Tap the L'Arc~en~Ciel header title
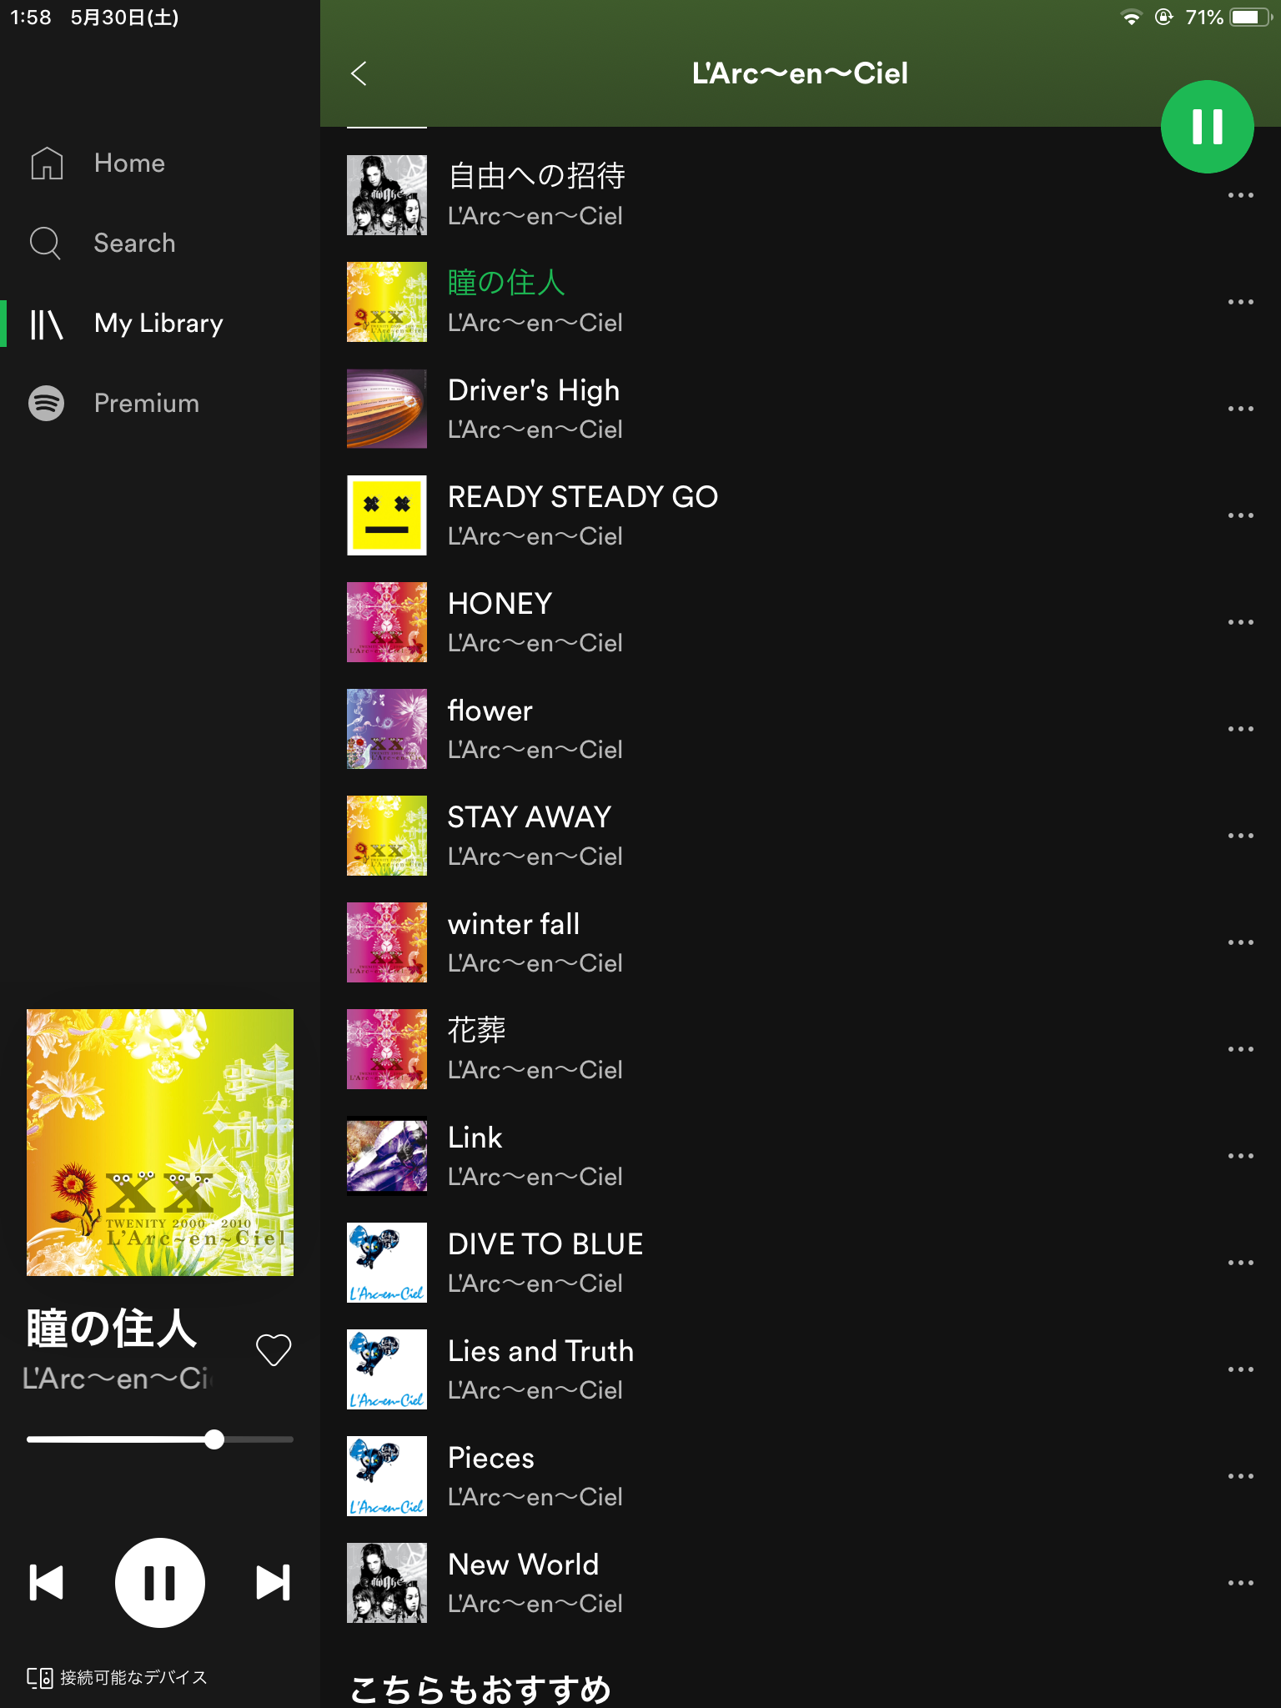1281x1708 pixels. 800,73
